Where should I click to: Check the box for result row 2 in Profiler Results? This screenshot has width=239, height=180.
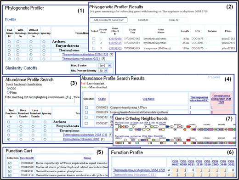tap(94, 43)
